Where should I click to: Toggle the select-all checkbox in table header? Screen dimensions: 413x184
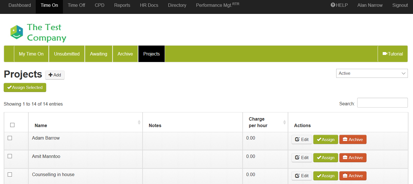[12, 125]
